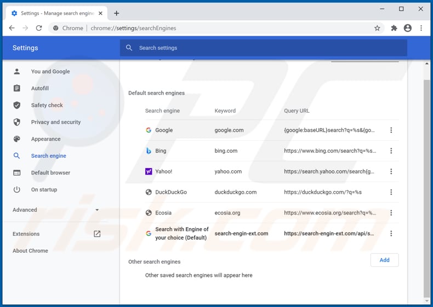Open More actions for Ecosia engine
Image resolution: width=433 pixels, height=307 pixels.
point(391,213)
